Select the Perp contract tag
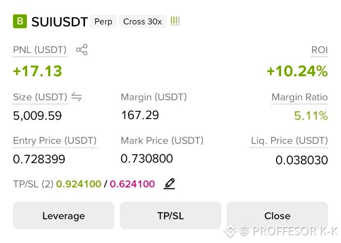The image size is (341, 243). pos(103,22)
